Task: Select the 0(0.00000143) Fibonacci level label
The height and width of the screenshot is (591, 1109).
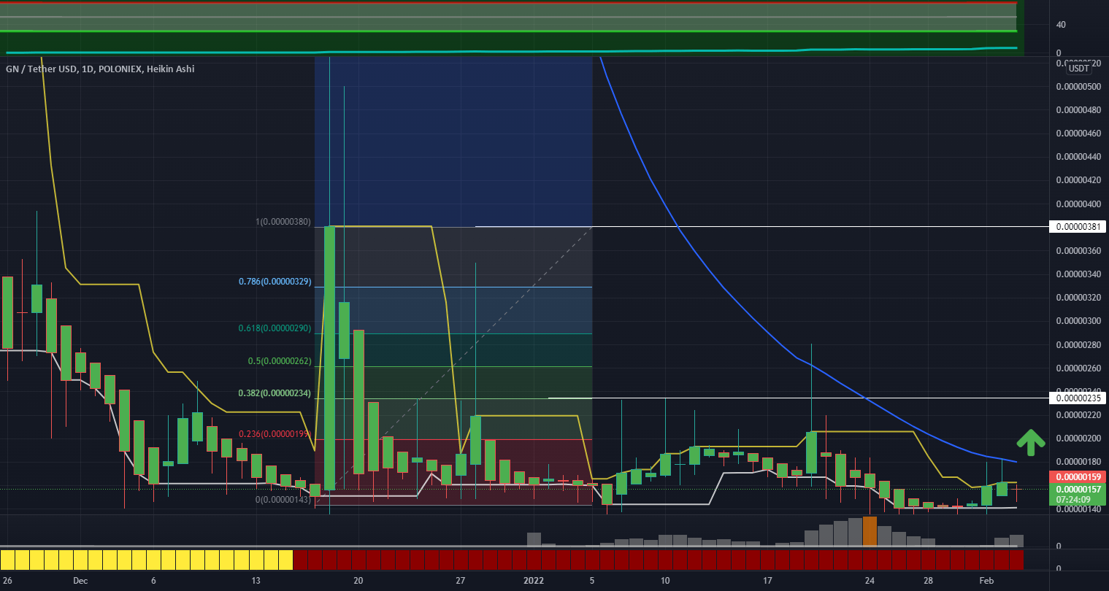Action: point(283,500)
